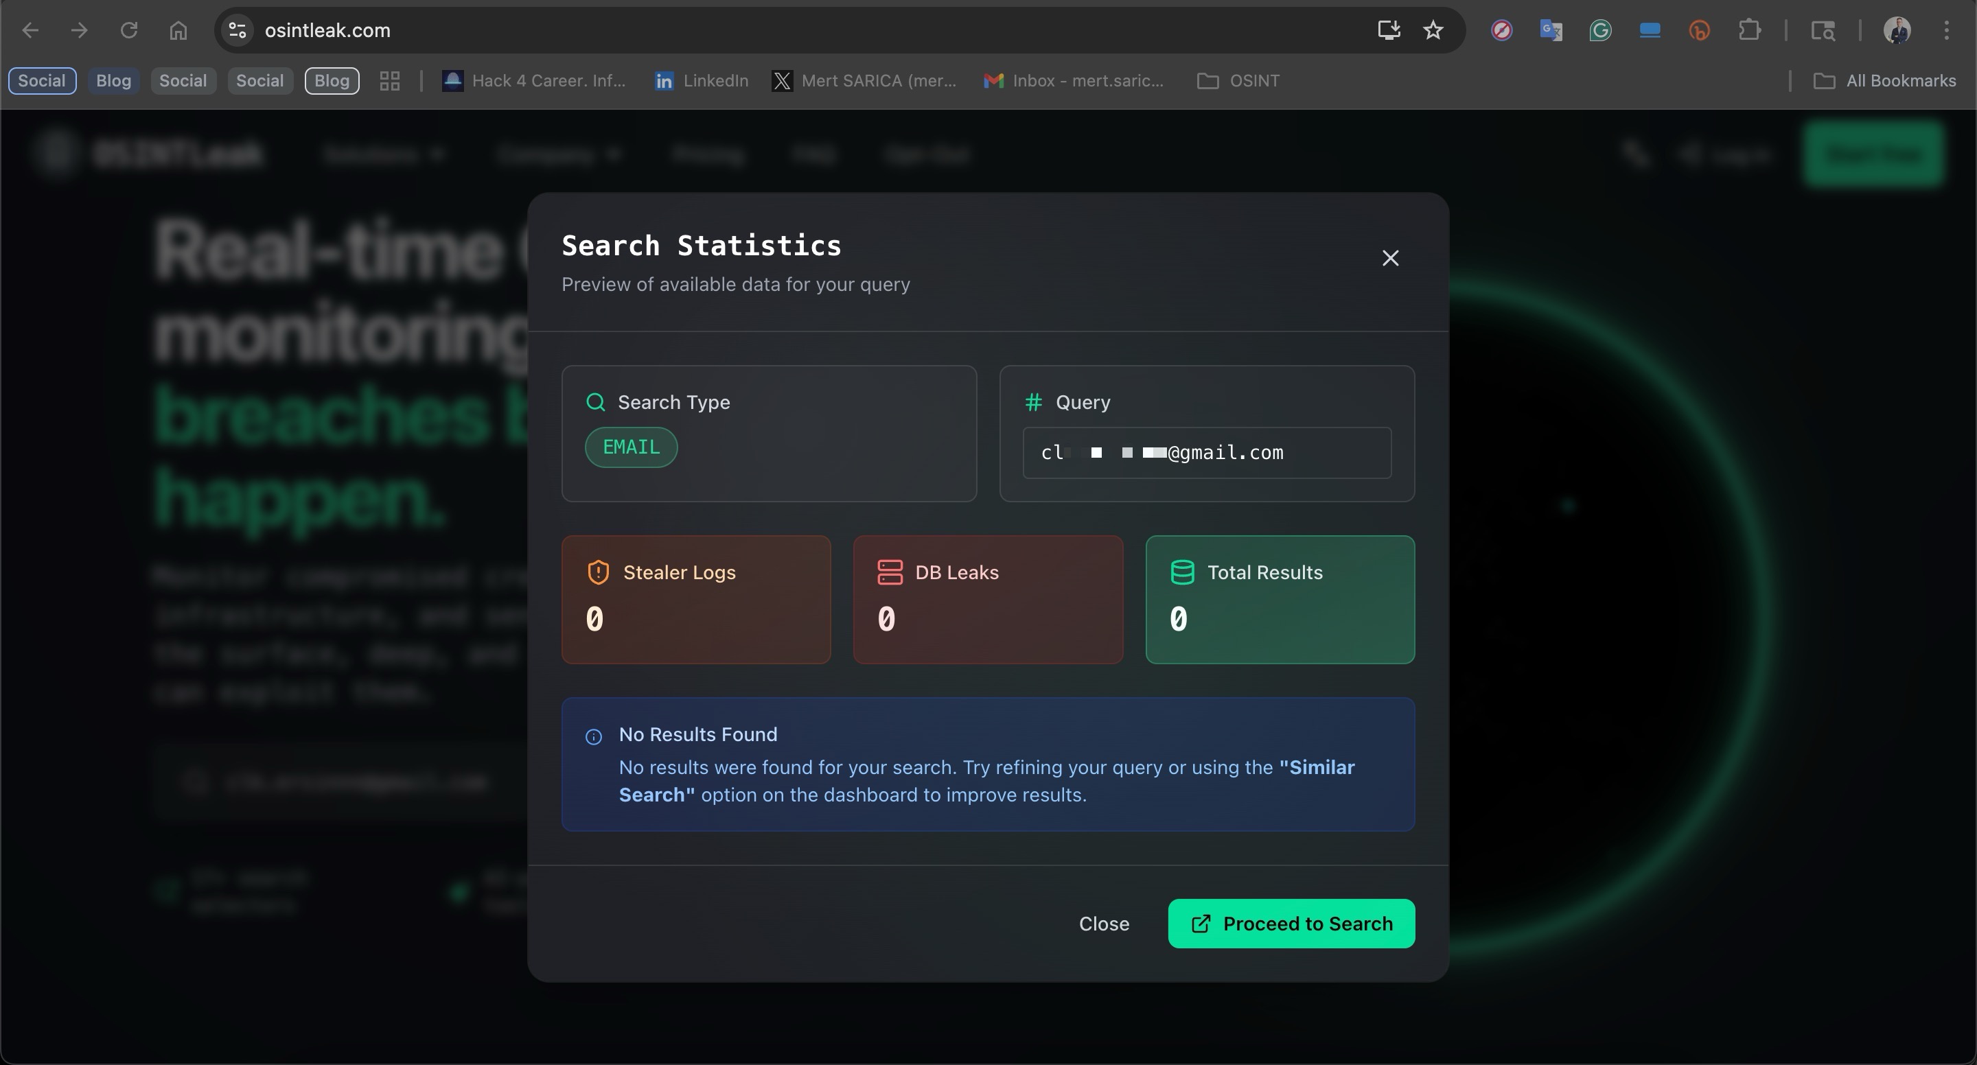Viewport: 1977px width, 1065px height.
Task: Open the LinkedIn bookmark
Action: (702, 80)
